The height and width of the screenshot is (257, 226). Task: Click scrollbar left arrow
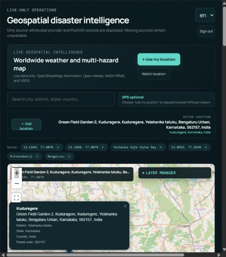(3, 255)
